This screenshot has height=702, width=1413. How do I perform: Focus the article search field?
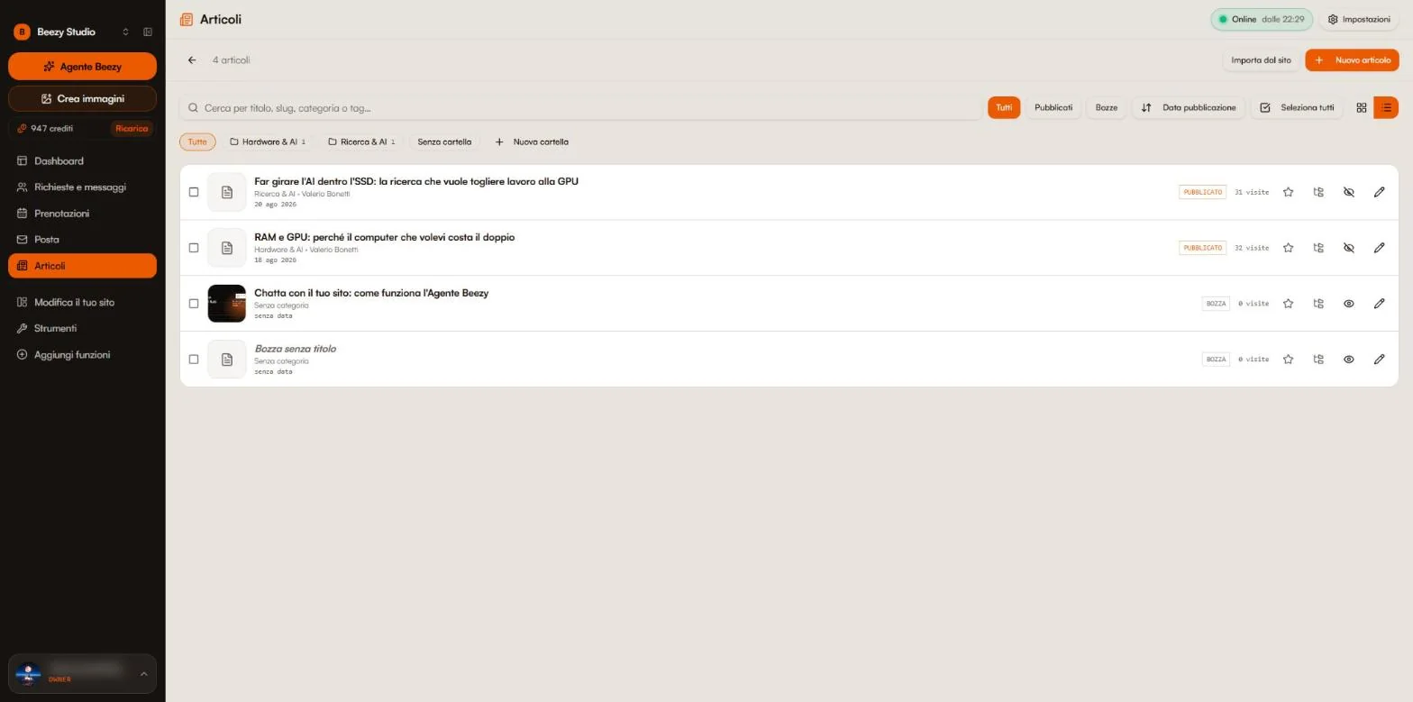pos(580,108)
